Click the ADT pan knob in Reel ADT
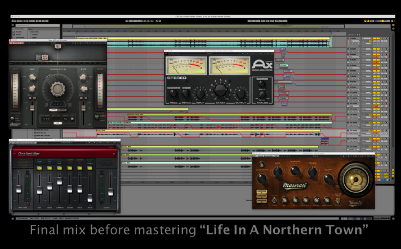 tap(83, 77)
